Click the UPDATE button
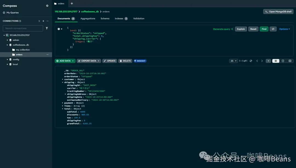 point(109,61)
